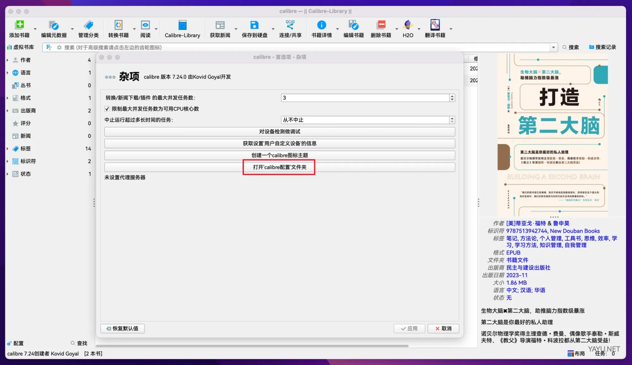Click Create a calibre icon theme button
The height and width of the screenshot is (365, 632).
coord(280,155)
